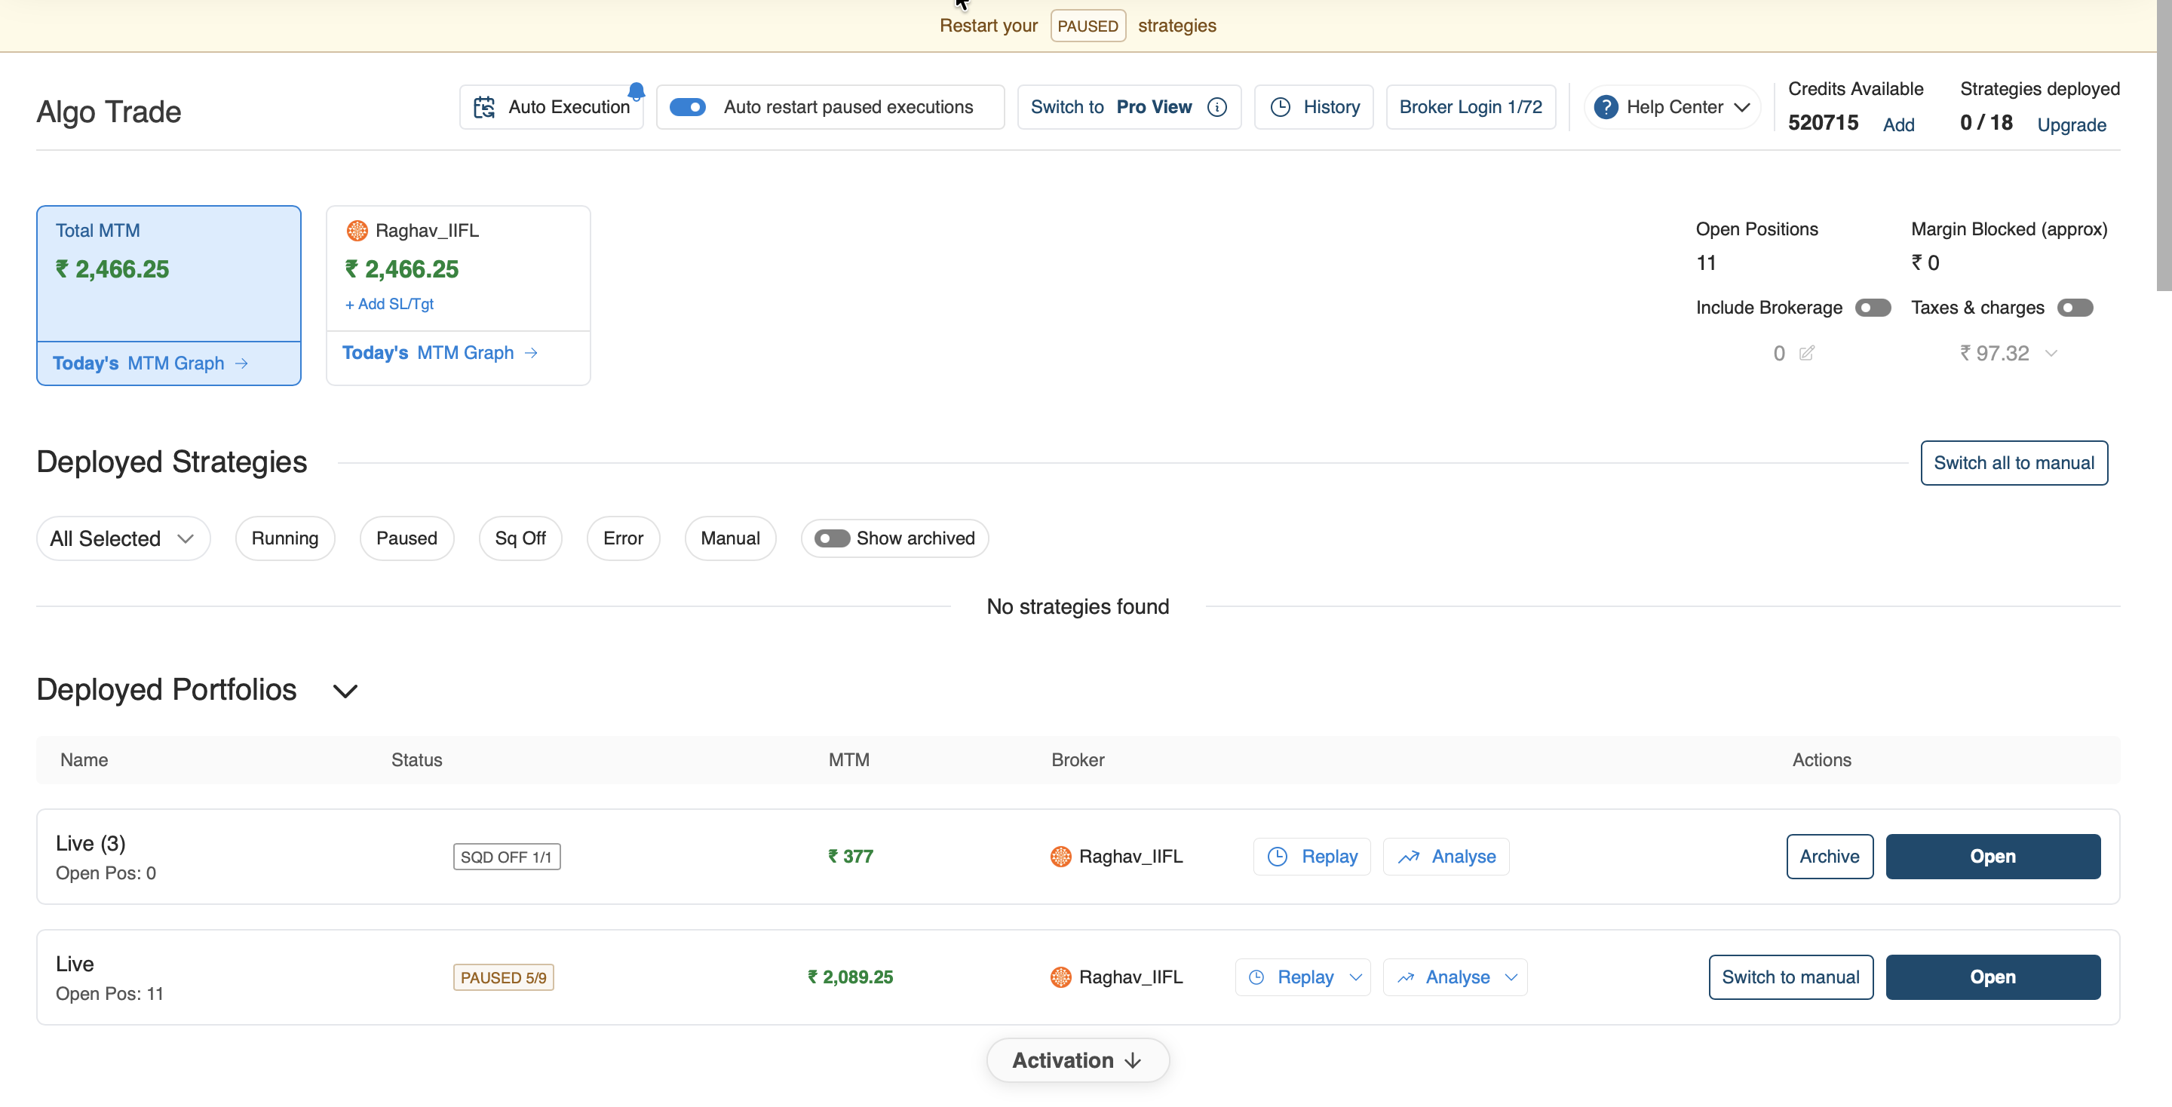Click the Pro View info icon
This screenshot has width=2172, height=1107.
[1216, 107]
